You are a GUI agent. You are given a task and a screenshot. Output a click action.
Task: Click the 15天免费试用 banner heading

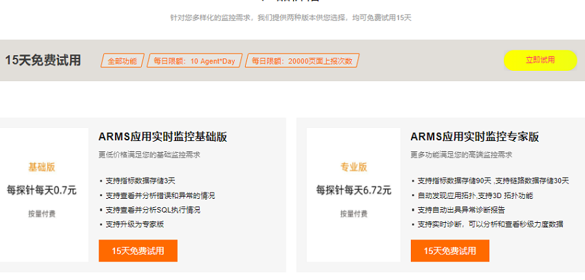(x=43, y=61)
